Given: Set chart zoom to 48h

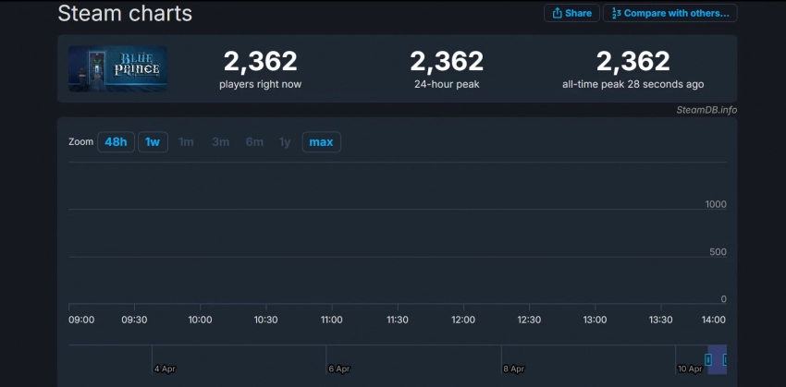Looking at the screenshot, I should click(x=116, y=142).
